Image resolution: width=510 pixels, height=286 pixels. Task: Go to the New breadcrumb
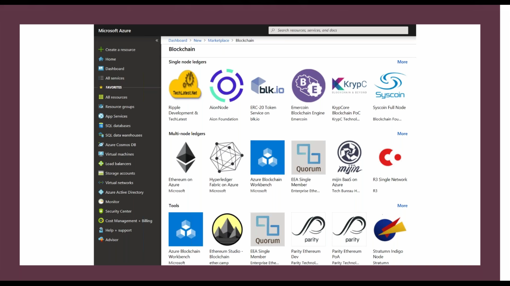pos(198,40)
